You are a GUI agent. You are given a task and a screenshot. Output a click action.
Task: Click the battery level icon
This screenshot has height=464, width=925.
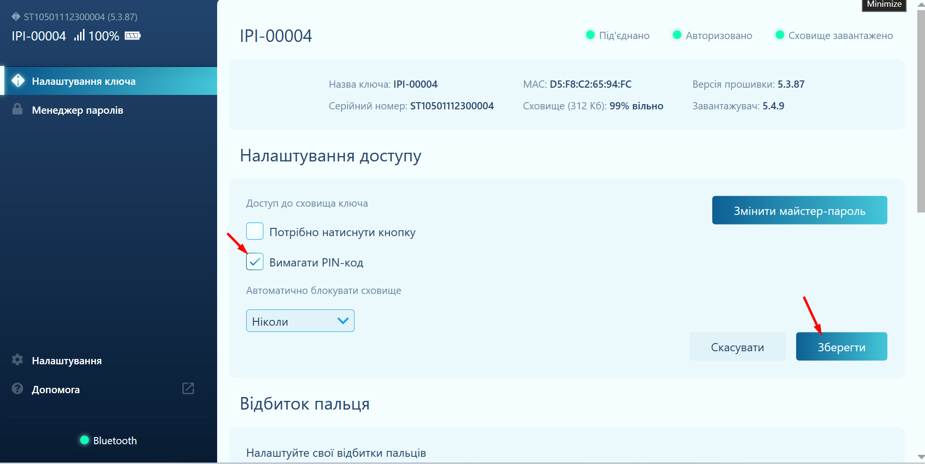[x=132, y=36]
